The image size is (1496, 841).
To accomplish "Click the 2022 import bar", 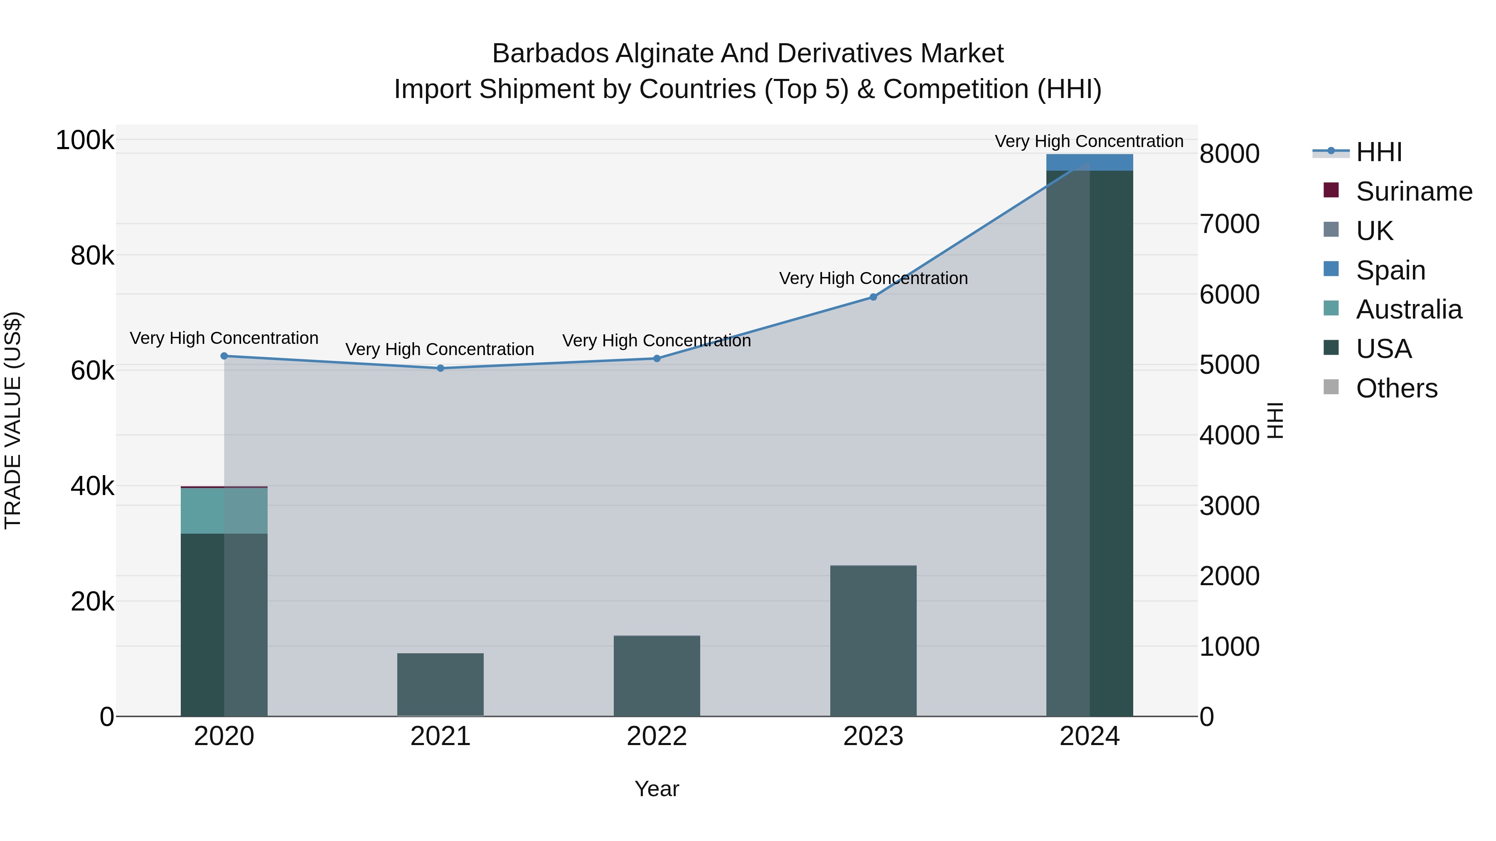I will click(657, 676).
